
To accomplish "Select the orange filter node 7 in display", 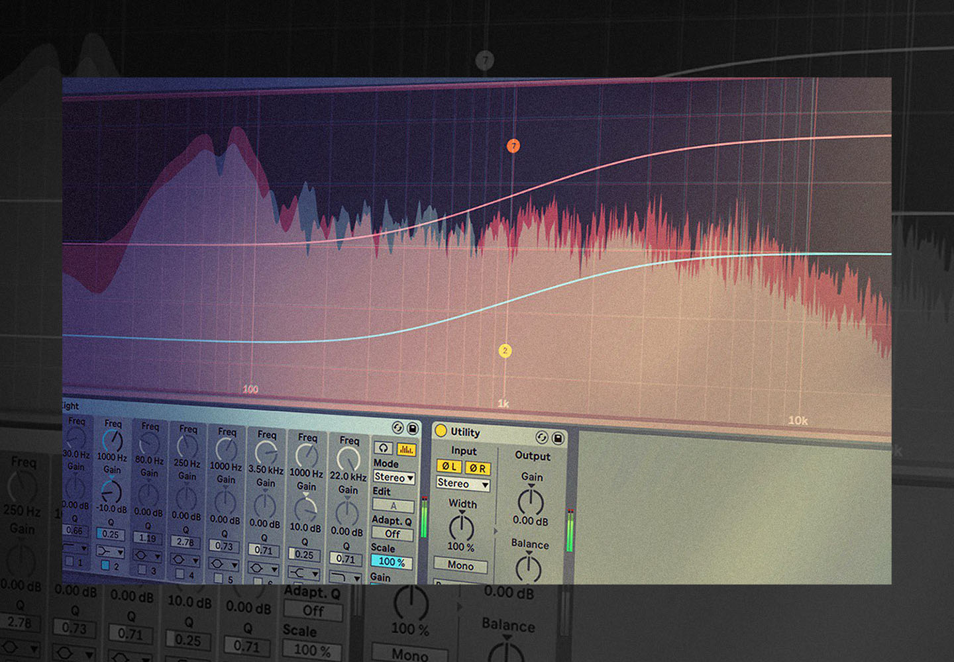I will point(513,146).
